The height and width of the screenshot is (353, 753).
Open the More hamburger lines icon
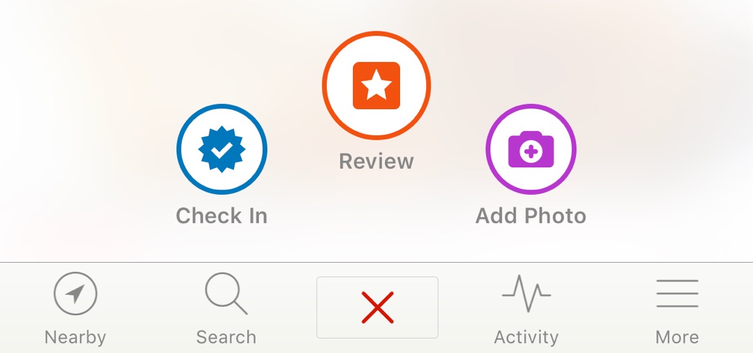677,294
